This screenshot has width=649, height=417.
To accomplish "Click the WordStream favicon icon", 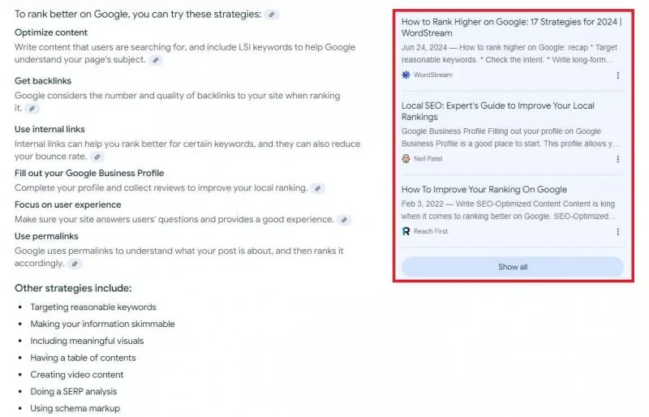I will coord(406,75).
